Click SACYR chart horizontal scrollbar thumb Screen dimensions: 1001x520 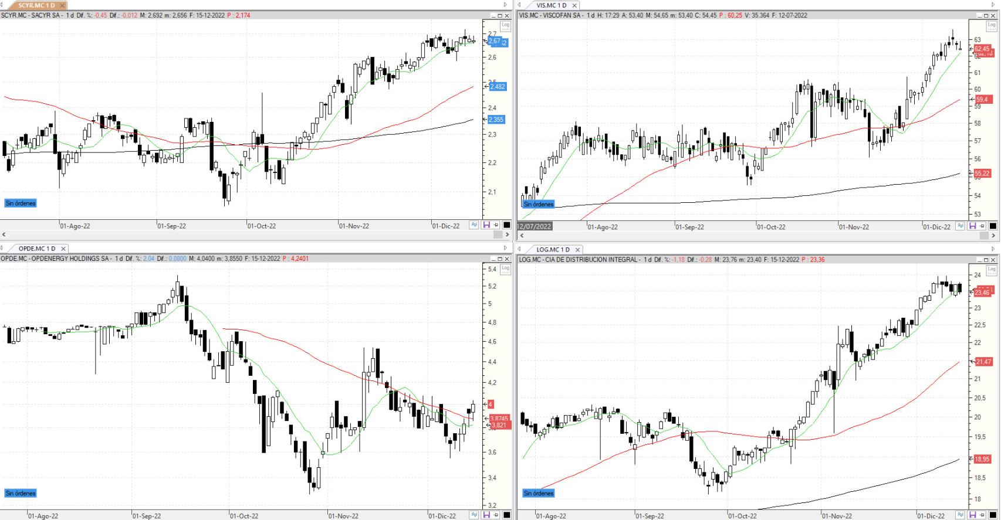tap(498, 234)
